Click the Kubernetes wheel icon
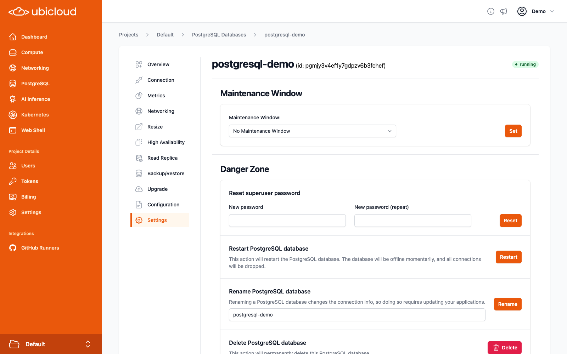Viewport: 567px width, 354px height. (x=13, y=115)
